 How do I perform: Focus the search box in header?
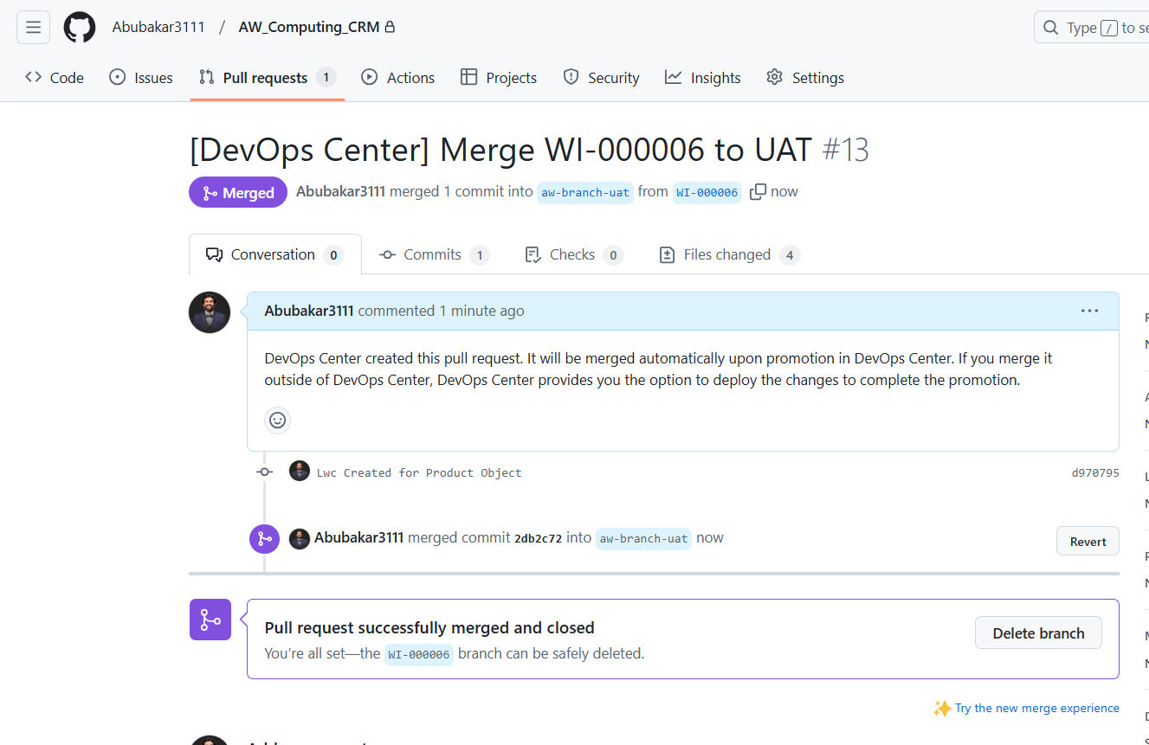tap(1091, 28)
